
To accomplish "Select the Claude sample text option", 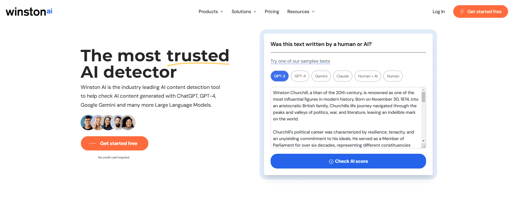I will (342, 76).
